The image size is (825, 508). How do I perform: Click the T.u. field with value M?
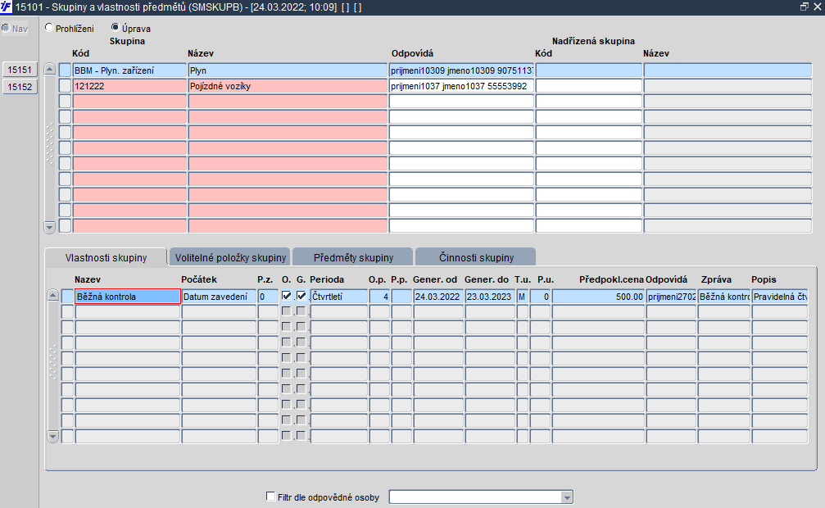[523, 297]
